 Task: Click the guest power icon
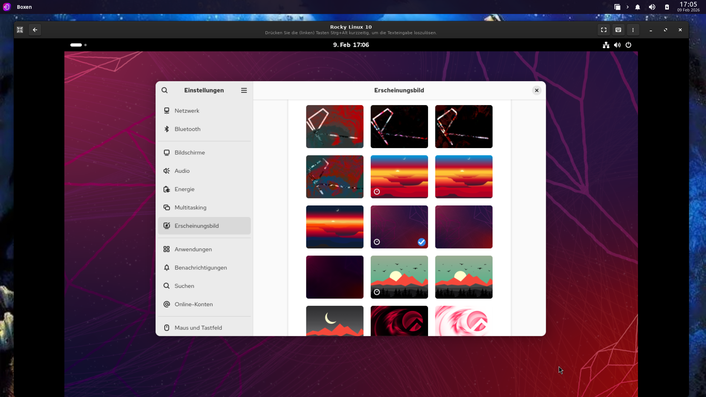pos(628,45)
